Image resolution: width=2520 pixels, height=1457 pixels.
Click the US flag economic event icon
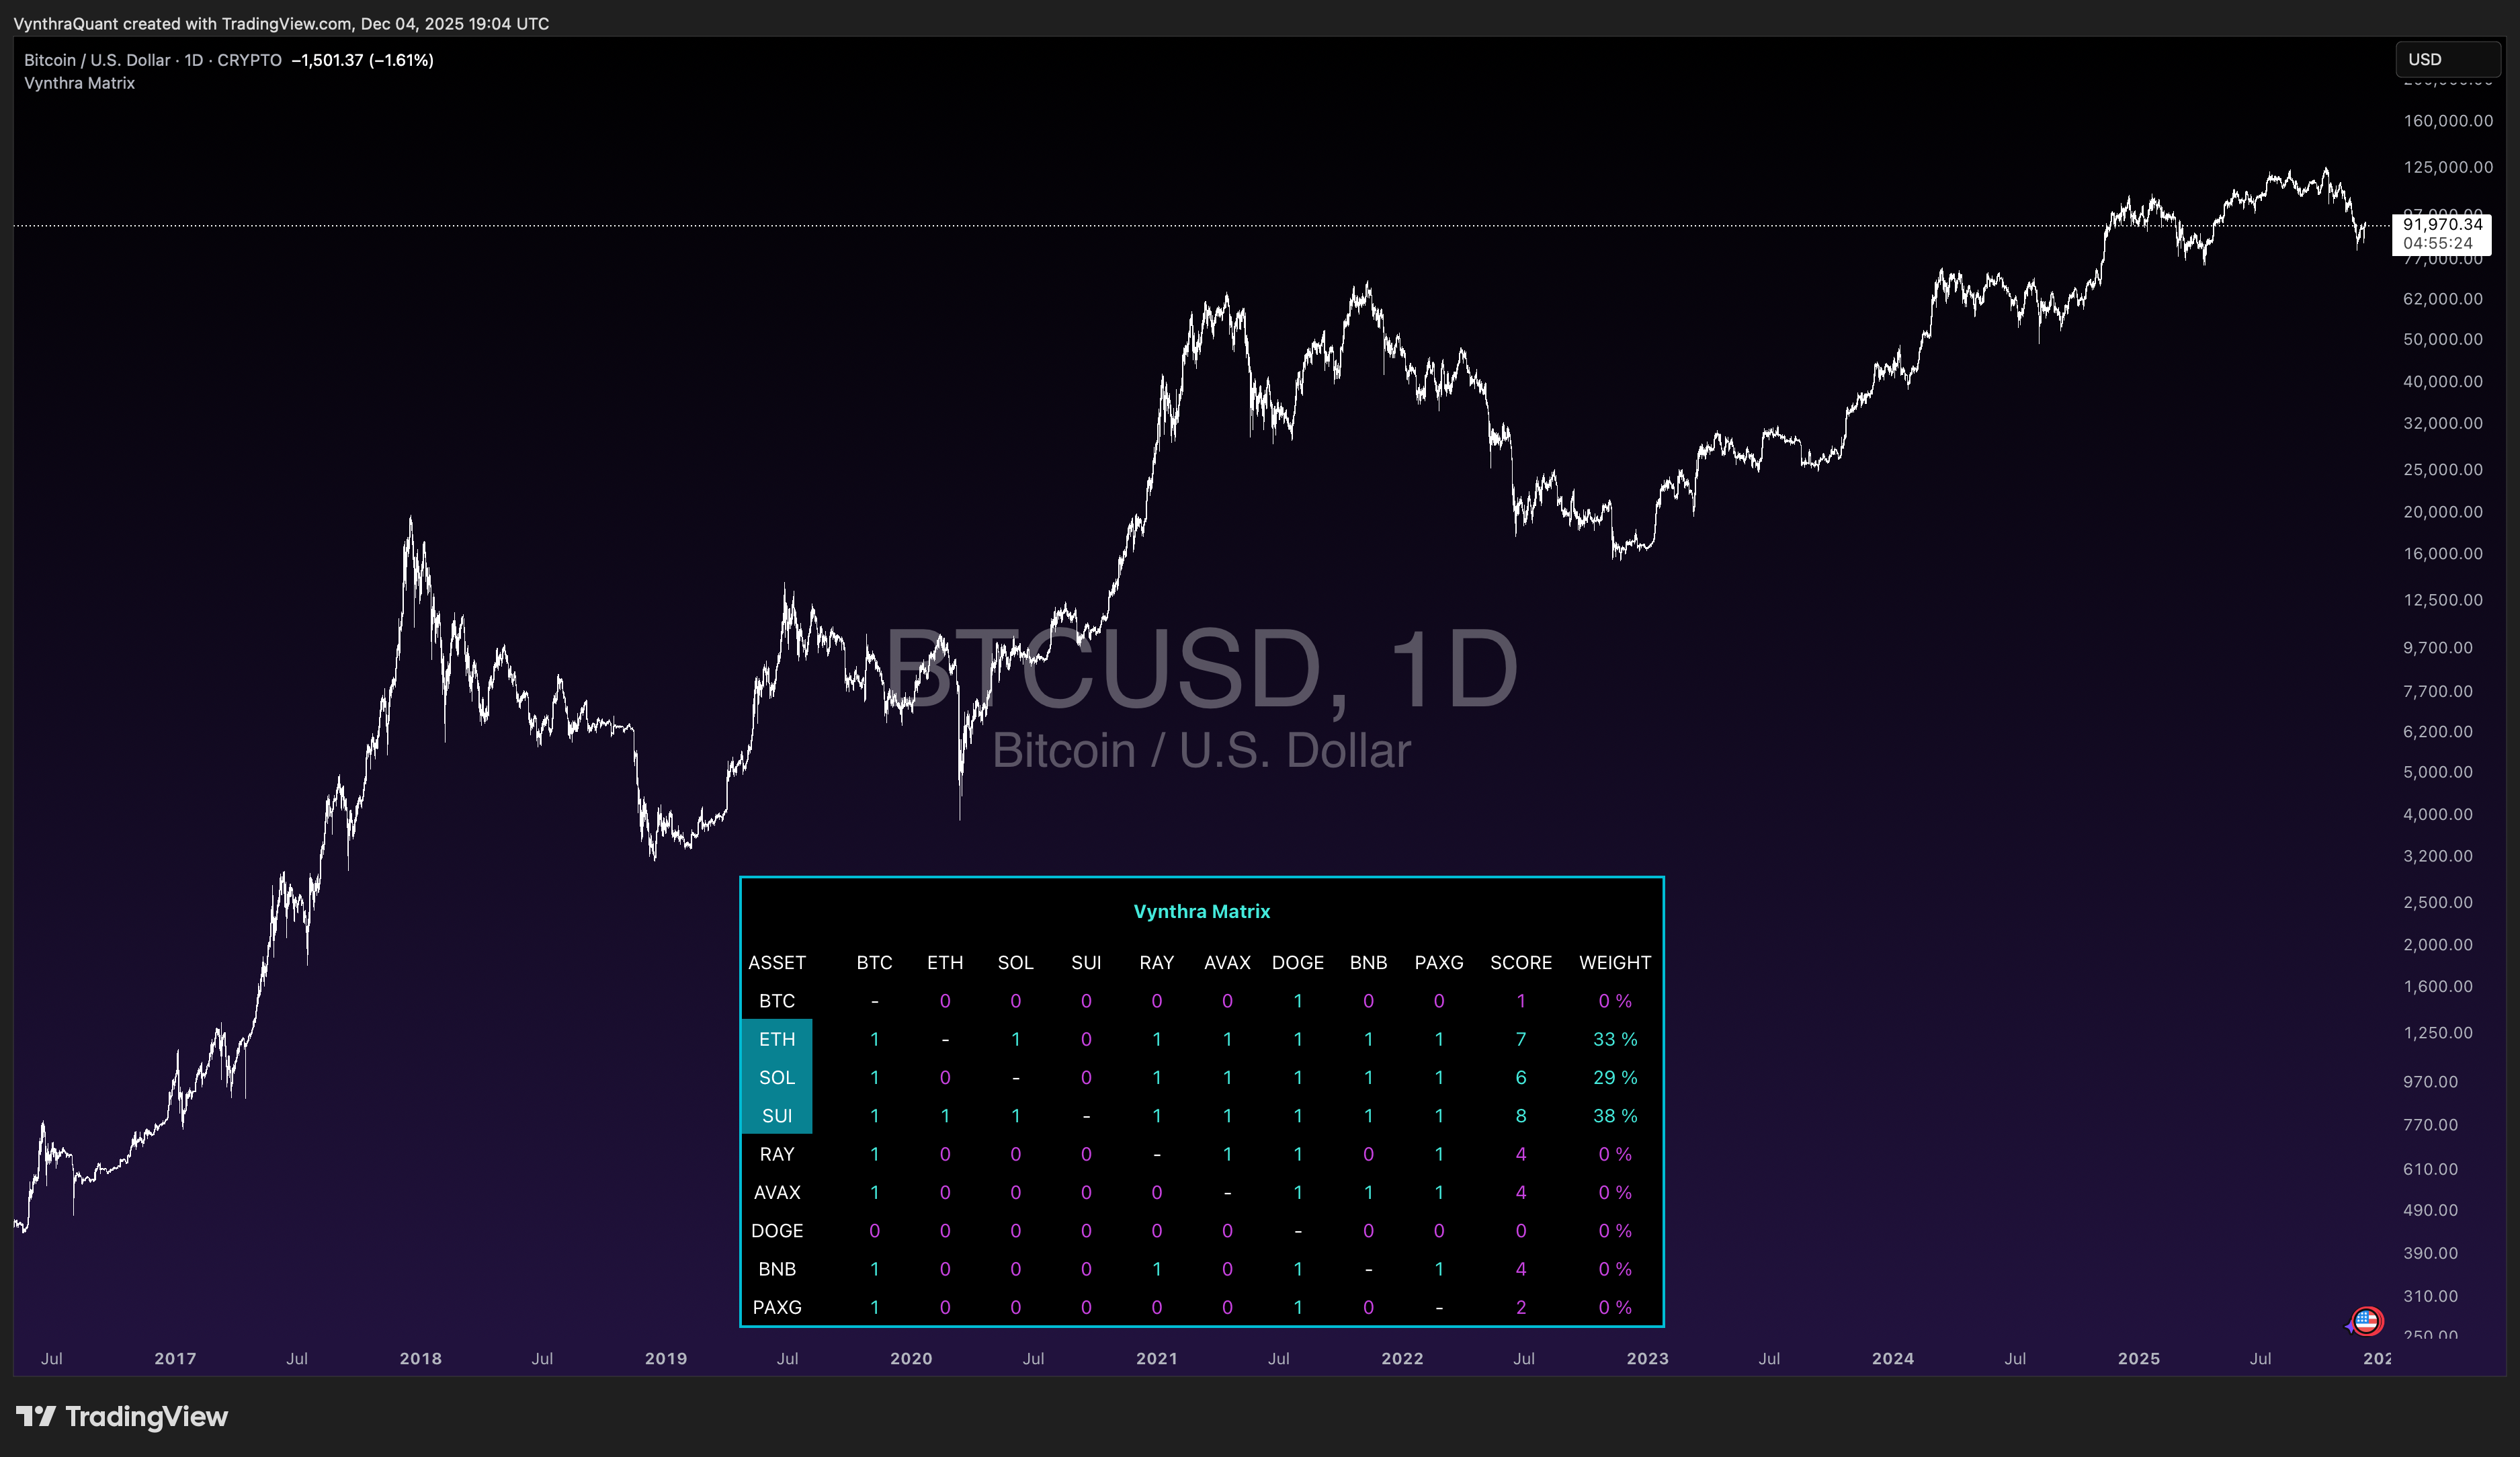2366,1322
